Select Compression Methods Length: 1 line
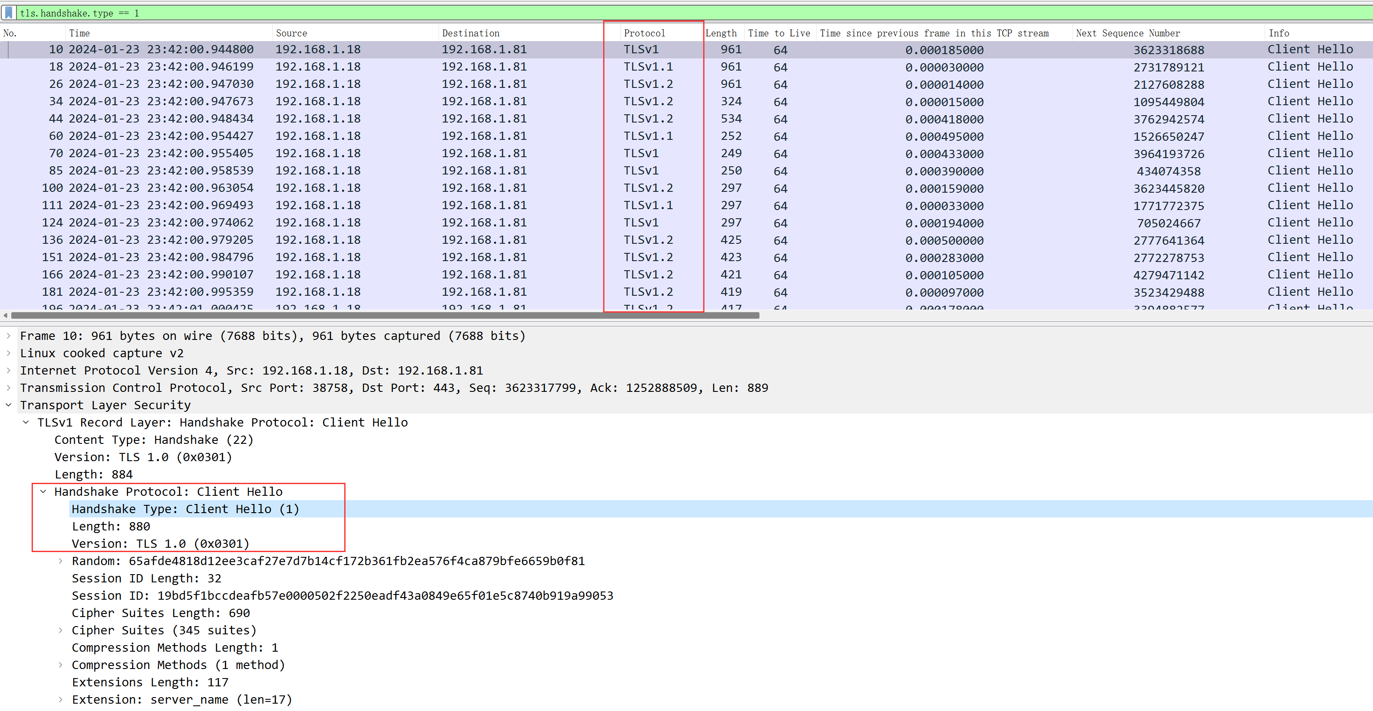 click(x=175, y=648)
